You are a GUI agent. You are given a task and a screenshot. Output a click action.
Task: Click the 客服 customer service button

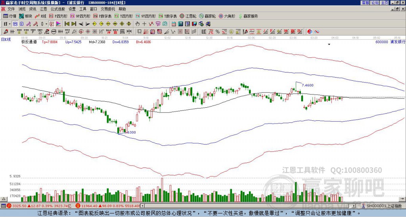(x=365, y=3)
